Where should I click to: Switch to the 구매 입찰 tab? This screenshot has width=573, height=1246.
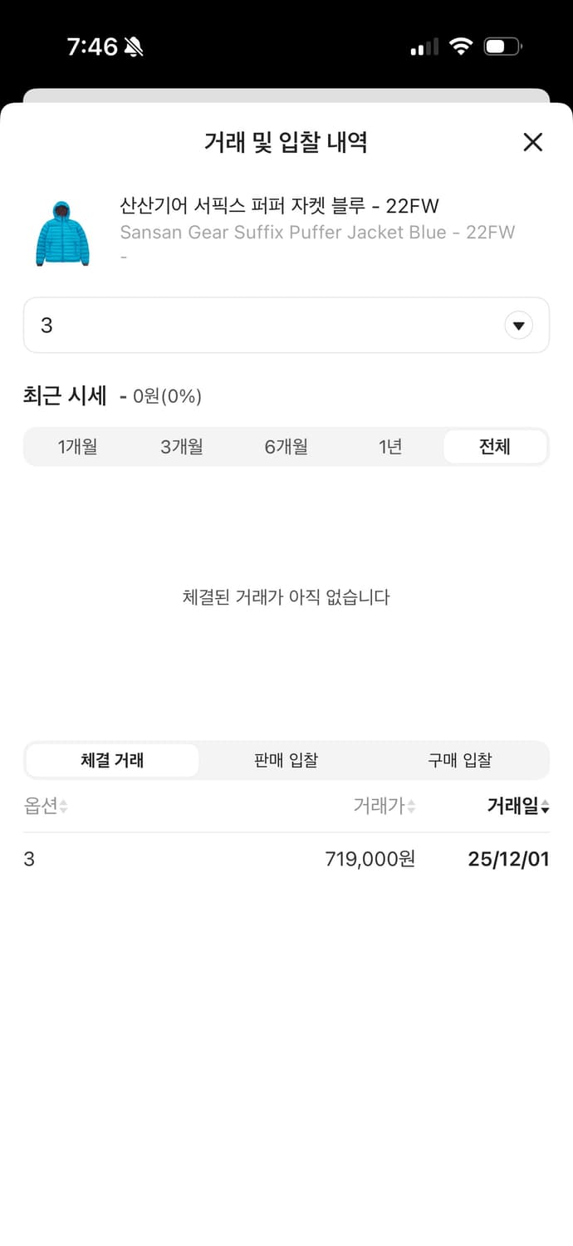tap(461, 759)
